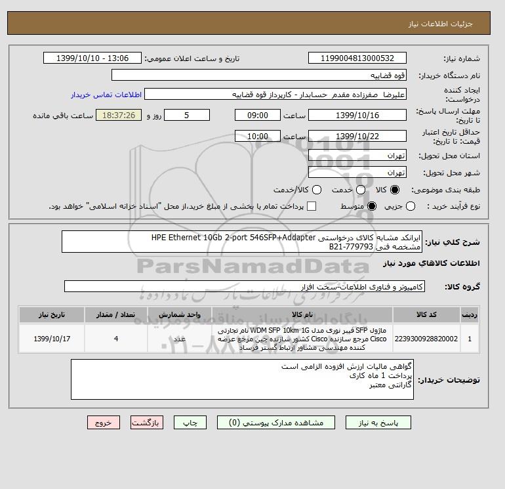Image resolution: width=505 pixels, height=489 pixels.
Task: Click the deadline time field 09:00
Action: pos(258,115)
